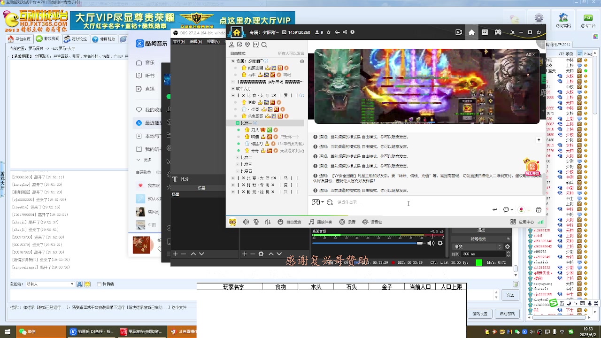
Task: Open the smiley emoji icon in game hall chat
Action: click(x=87, y=284)
